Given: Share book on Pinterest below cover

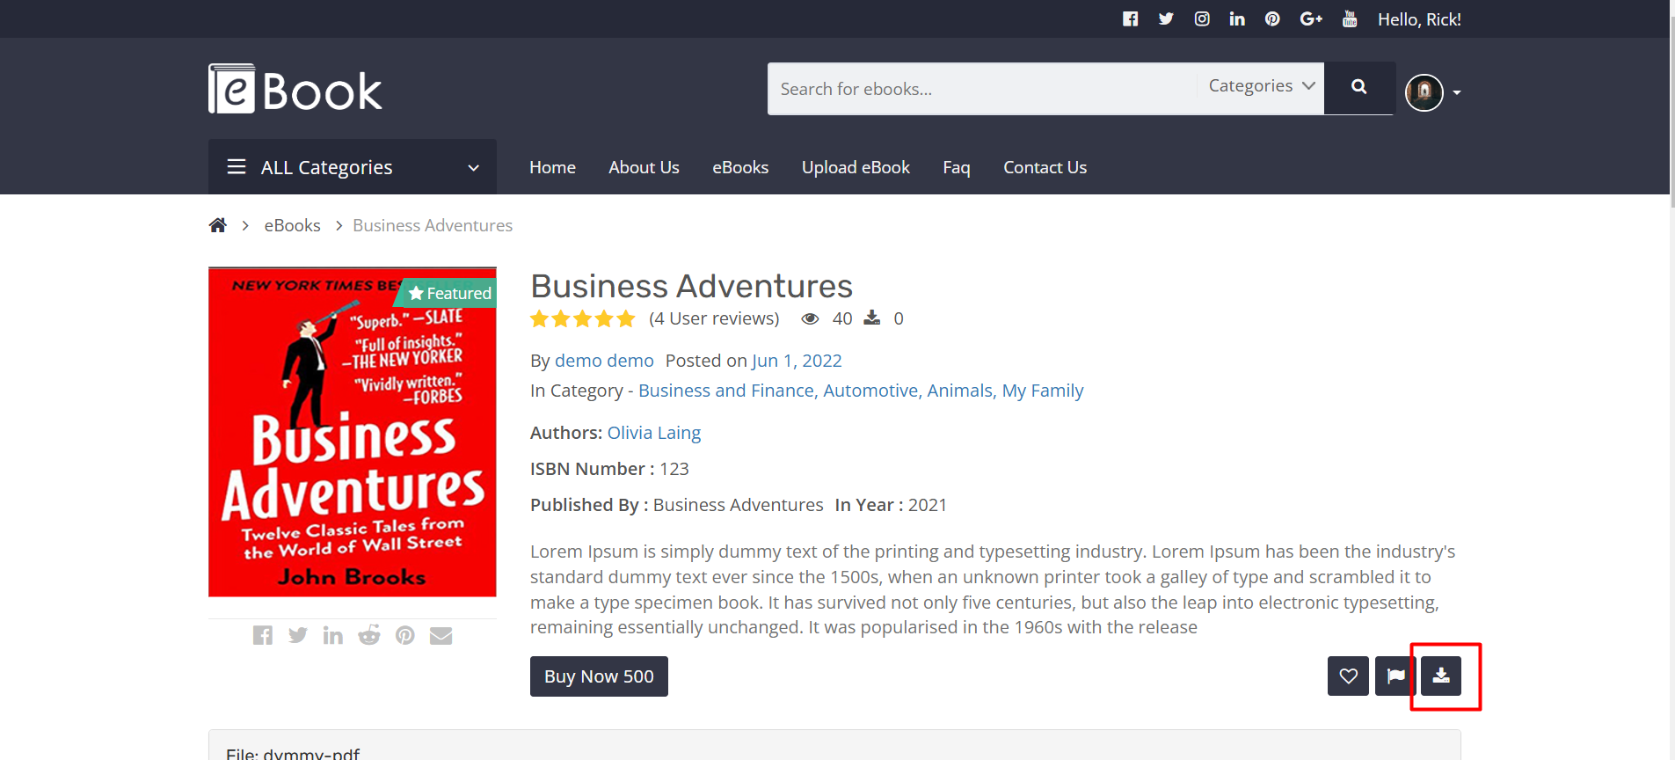Looking at the screenshot, I should (404, 635).
